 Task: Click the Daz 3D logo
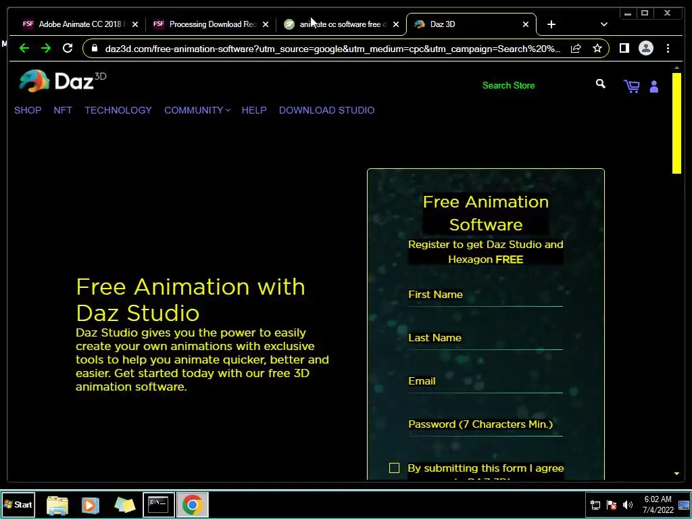[62, 81]
